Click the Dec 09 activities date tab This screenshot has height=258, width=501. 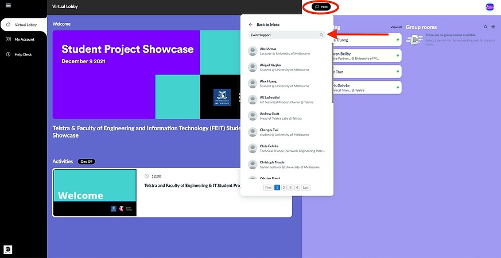(86, 162)
